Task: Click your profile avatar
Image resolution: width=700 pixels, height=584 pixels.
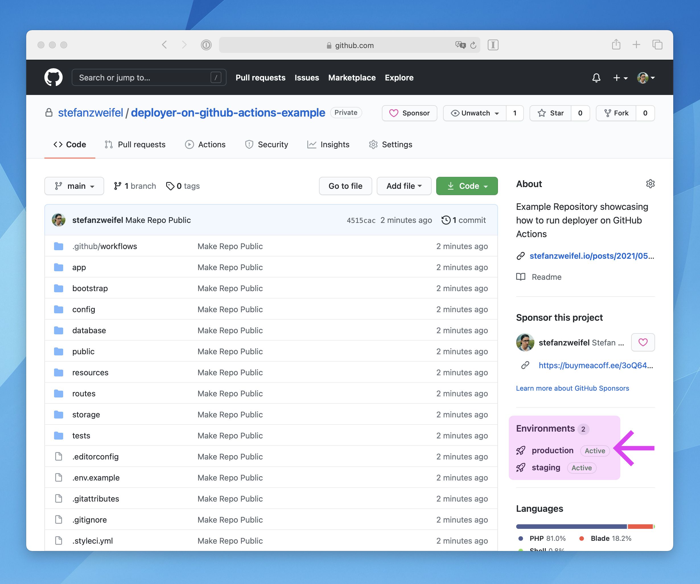Action: click(x=643, y=78)
